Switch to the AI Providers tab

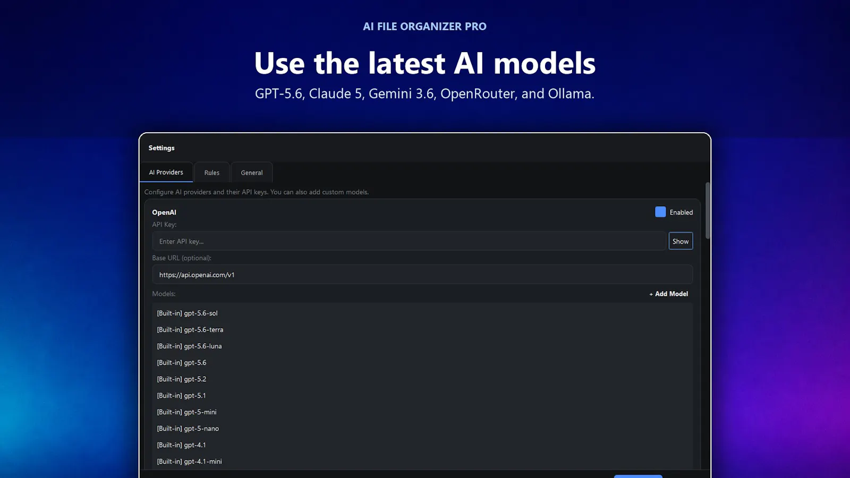(166, 172)
